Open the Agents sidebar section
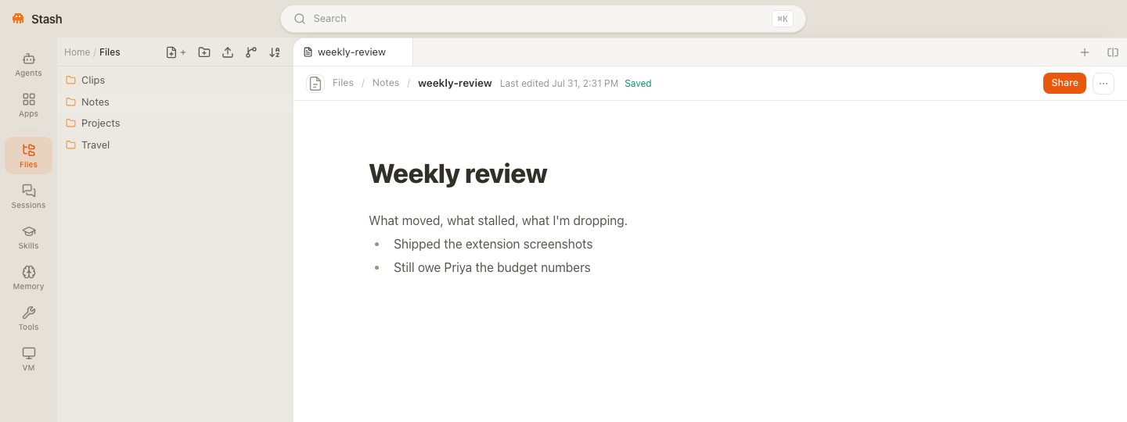This screenshot has width=1127, height=422. click(x=28, y=64)
